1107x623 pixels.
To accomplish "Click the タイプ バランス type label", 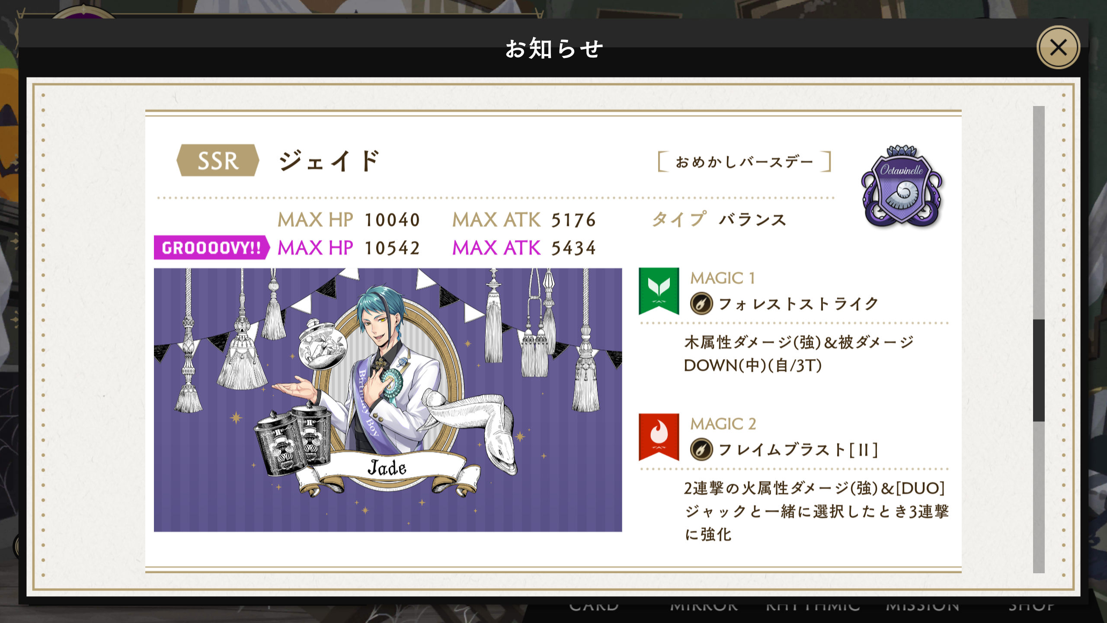I will 718,219.
